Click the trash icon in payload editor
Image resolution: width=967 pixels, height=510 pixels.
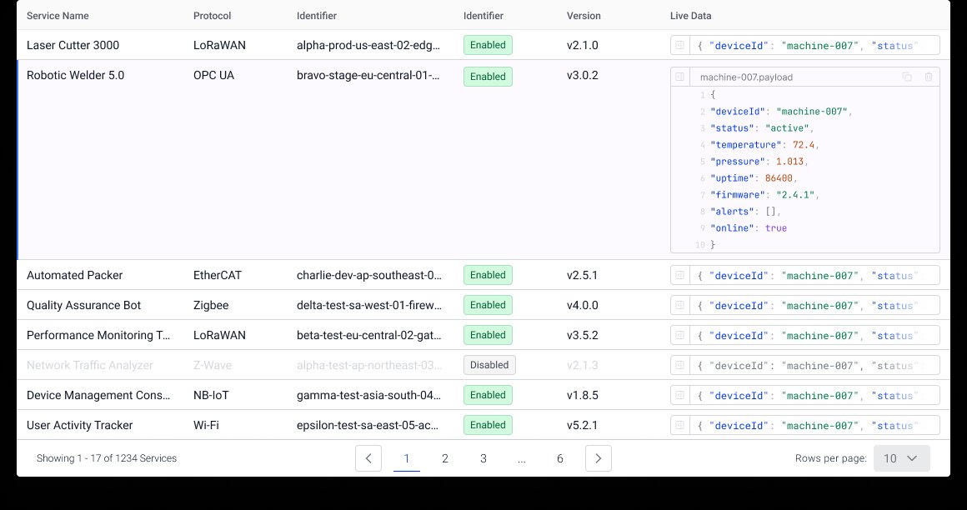point(929,77)
